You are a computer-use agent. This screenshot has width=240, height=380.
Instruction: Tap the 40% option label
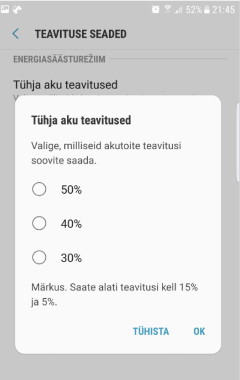71,224
